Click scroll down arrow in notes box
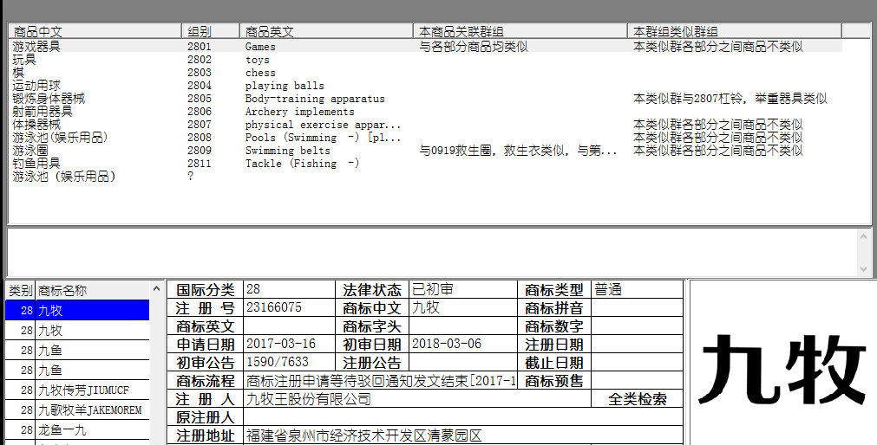This screenshot has height=445, width=877. pyautogui.click(x=865, y=268)
